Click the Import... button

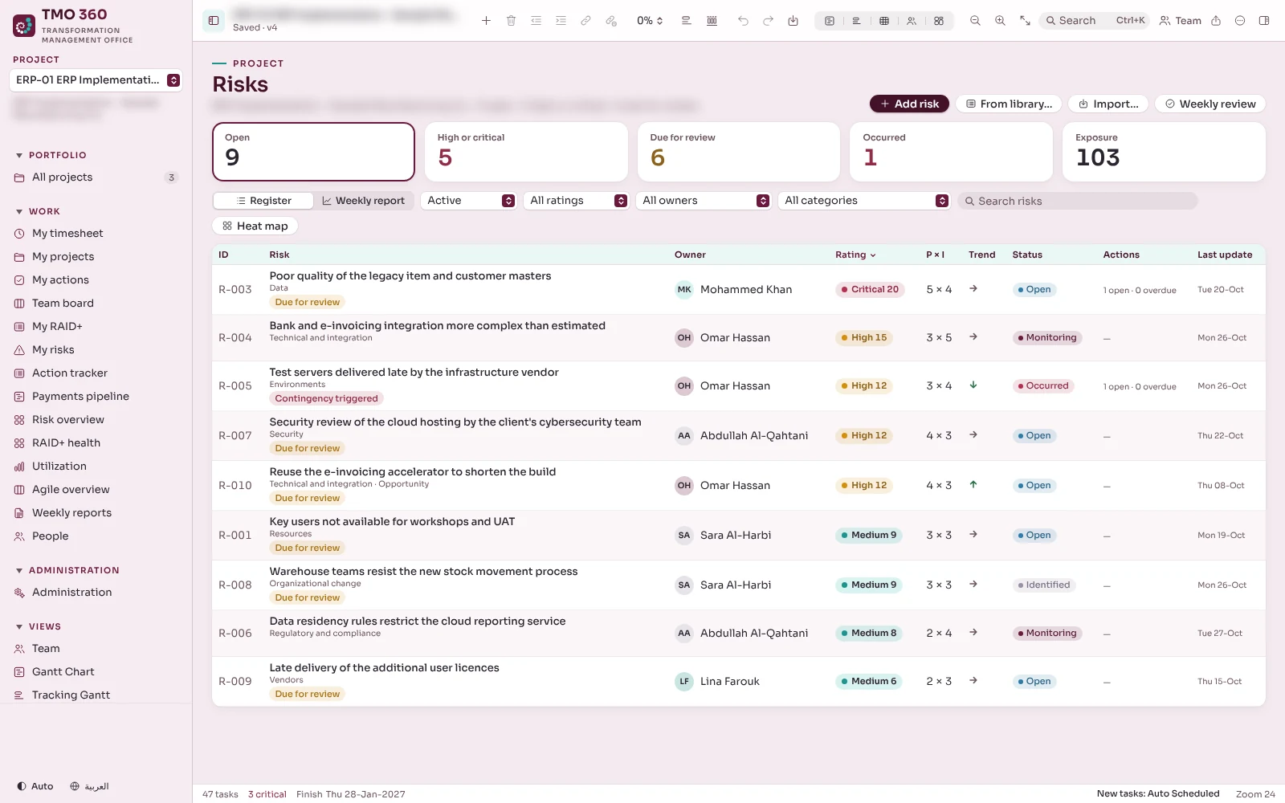[1108, 104]
